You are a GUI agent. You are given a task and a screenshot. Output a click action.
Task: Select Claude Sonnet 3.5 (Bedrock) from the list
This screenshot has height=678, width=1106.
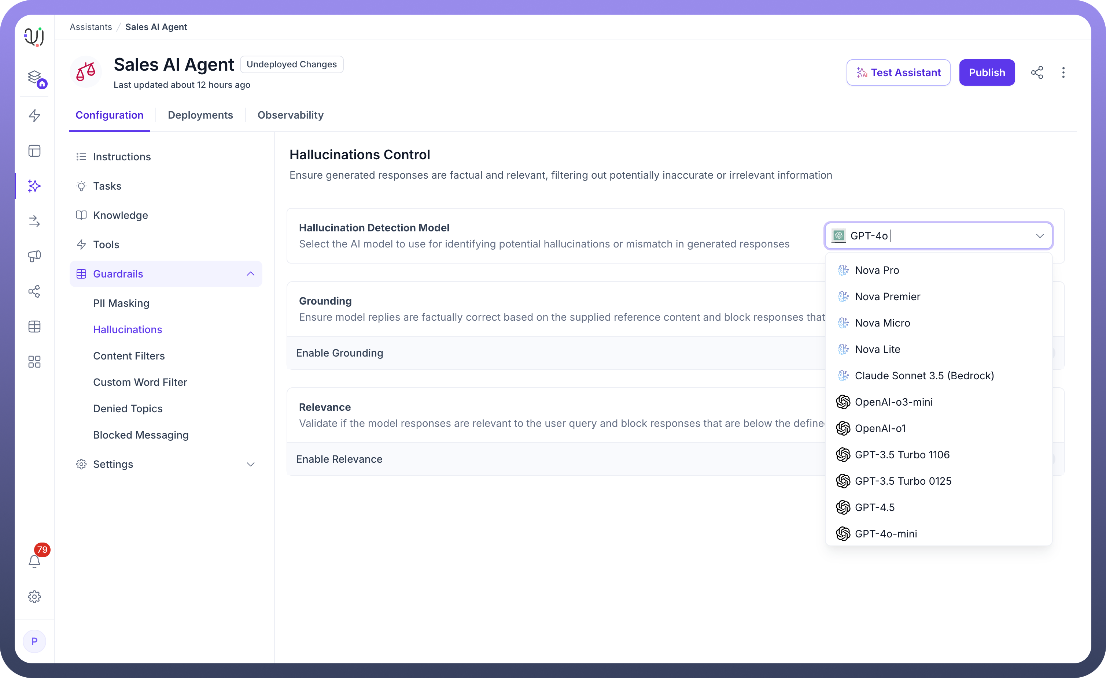(924, 376)
